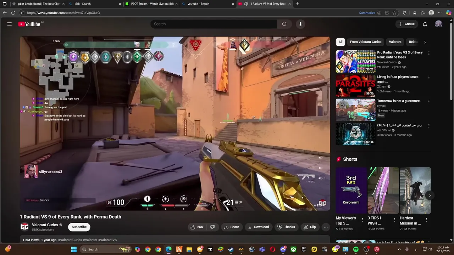Open Pro Radiant Yoru video thumbnail
Image resolution: width=454 pixels, height=255 pixels.
(355, 61)
